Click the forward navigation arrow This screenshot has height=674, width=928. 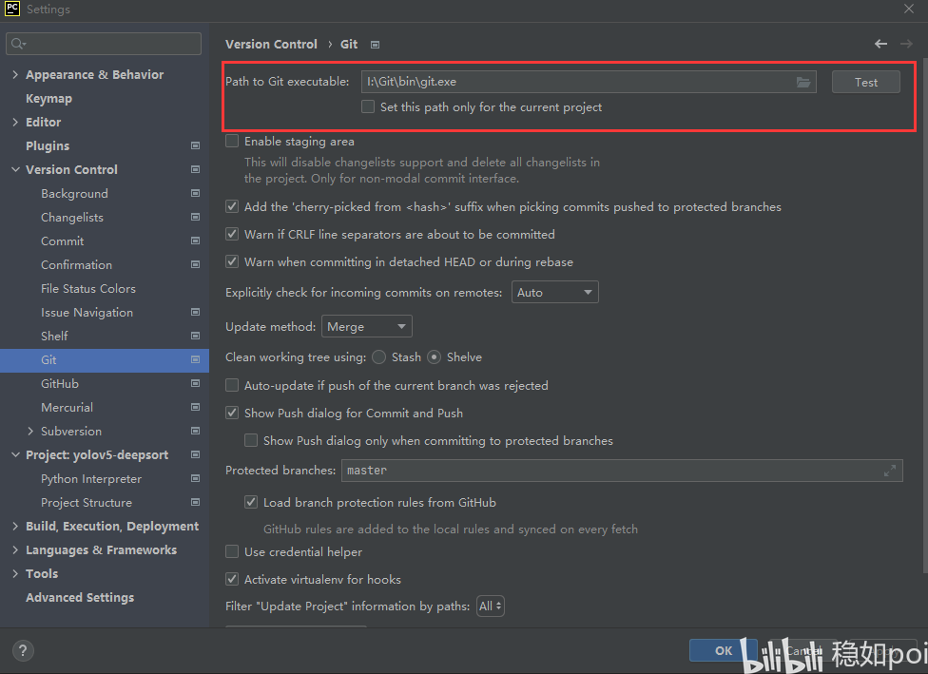coord(906,44)
